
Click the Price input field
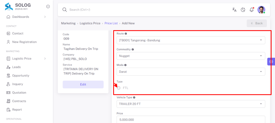click(x=191, y=120)
